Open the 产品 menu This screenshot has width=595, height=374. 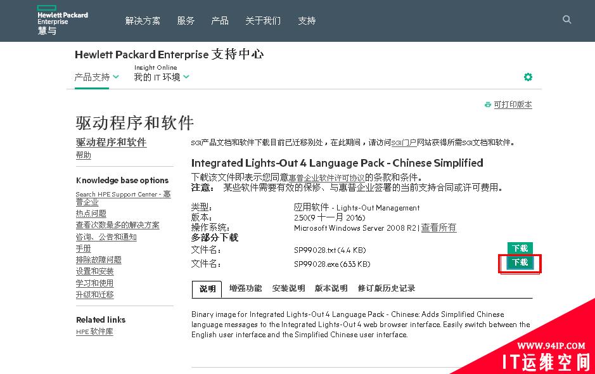[x=220, y=20]
